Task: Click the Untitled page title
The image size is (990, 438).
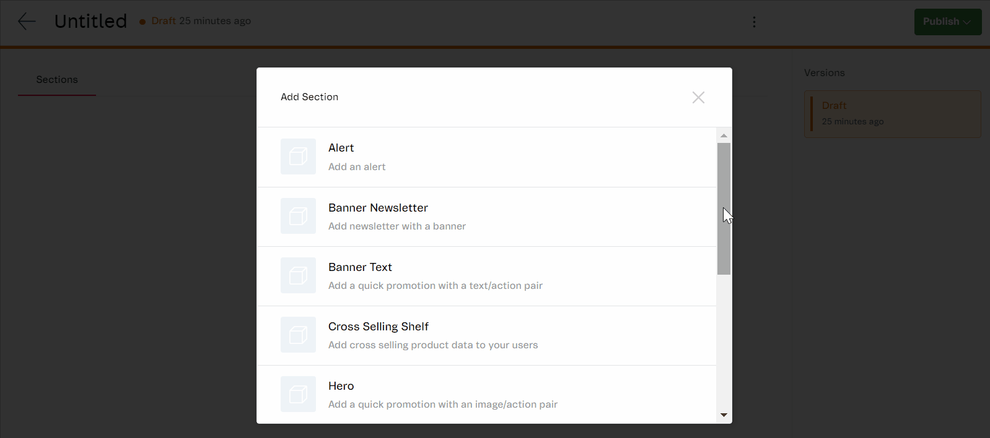Action: 90,21
